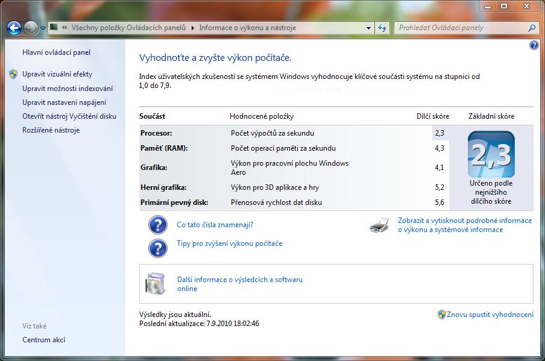Click Výkon pro 3D aplikace a hry text

(x=275, y=187)
